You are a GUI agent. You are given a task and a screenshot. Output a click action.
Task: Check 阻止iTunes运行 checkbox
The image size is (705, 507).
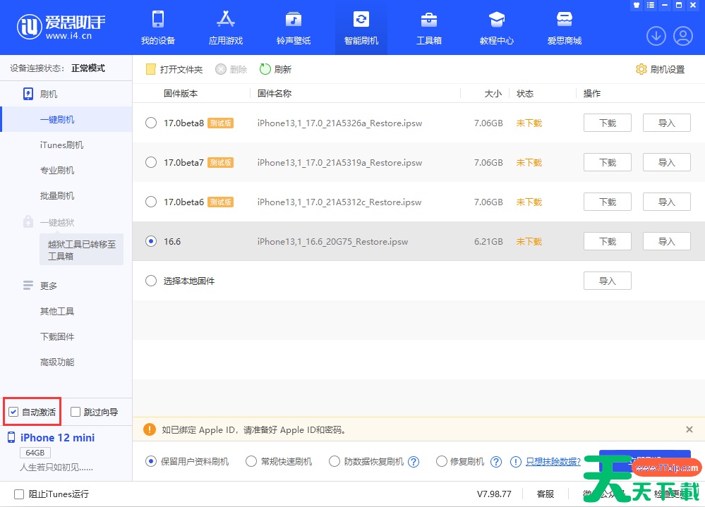click(x=19, y=494)
